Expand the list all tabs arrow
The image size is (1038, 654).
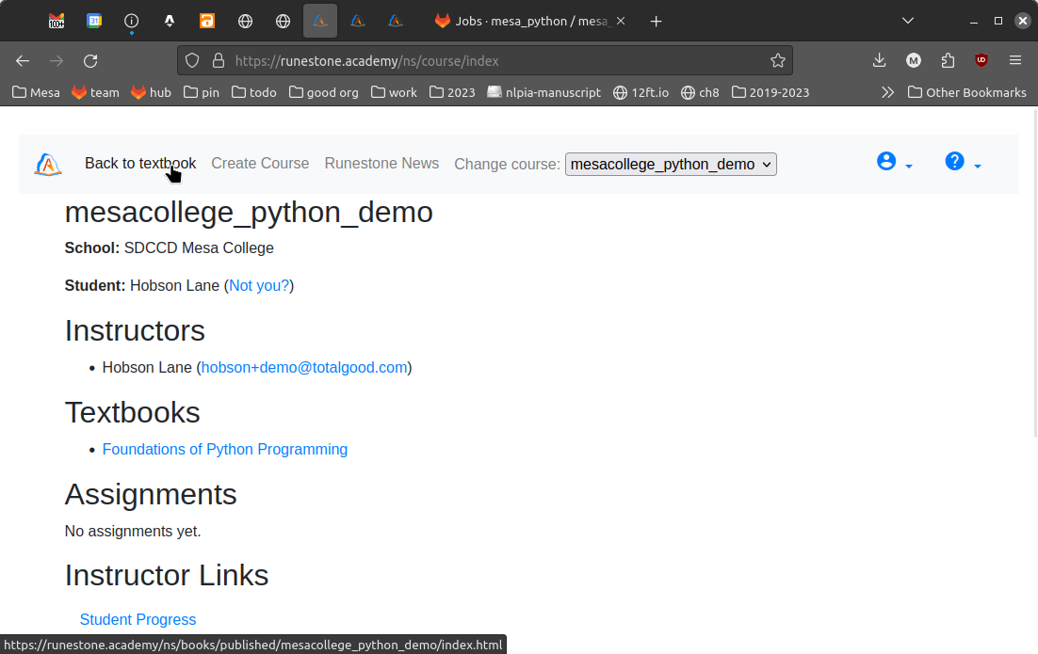click(908, 21)
